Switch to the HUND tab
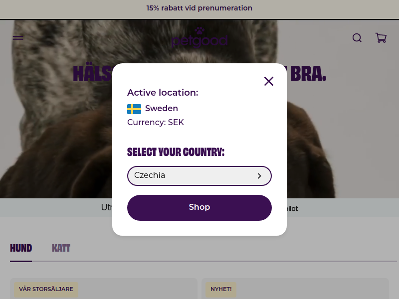399x299 pixels. [21, 248]
